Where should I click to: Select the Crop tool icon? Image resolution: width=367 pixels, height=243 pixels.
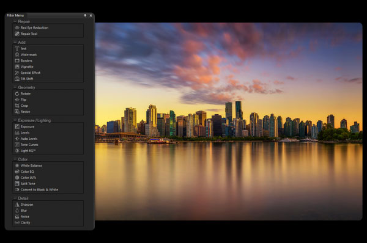[x=17, y=106]
